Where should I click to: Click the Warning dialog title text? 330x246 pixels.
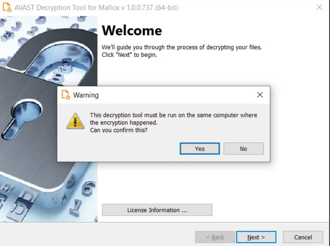click(86, 95)
